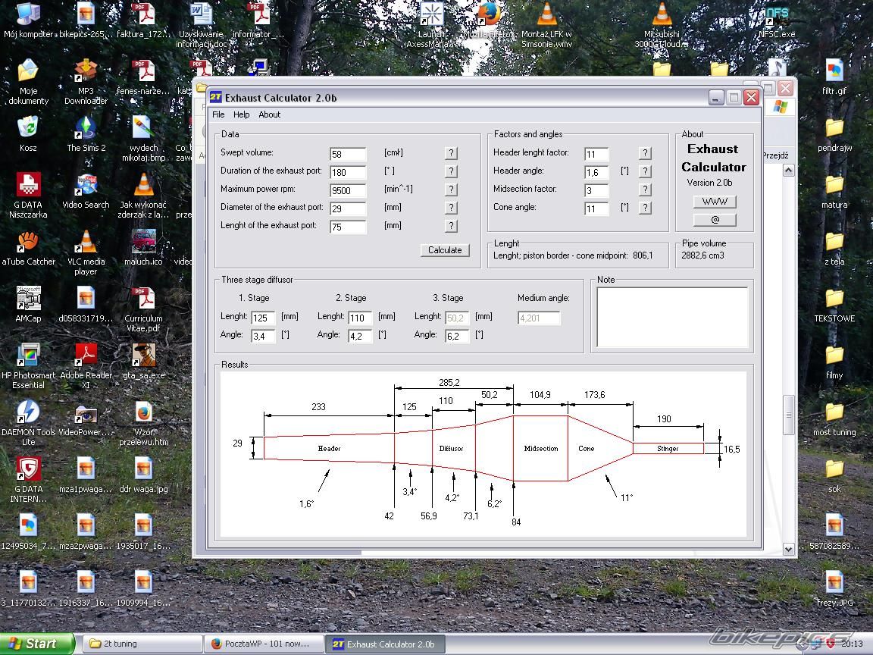Show help for exhaust port diameter
The height and width of the screenshot is (655, 873).
click(x=451, y=208)
